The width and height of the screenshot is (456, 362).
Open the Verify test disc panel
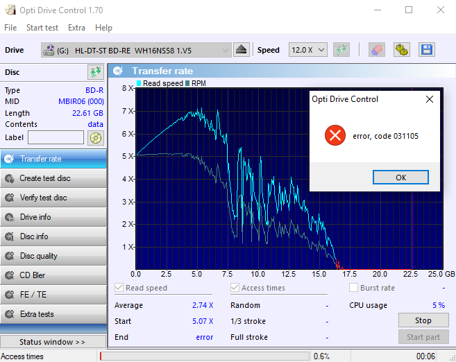(x=53, y=198)
